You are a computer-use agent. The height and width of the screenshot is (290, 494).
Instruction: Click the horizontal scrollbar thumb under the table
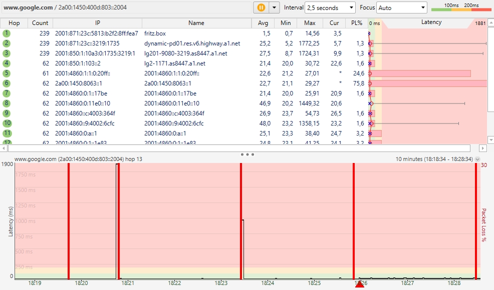click(x=239, y=148)
